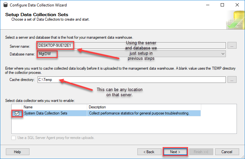
Task: Cancel the wizard
Action: coord(227,152)
